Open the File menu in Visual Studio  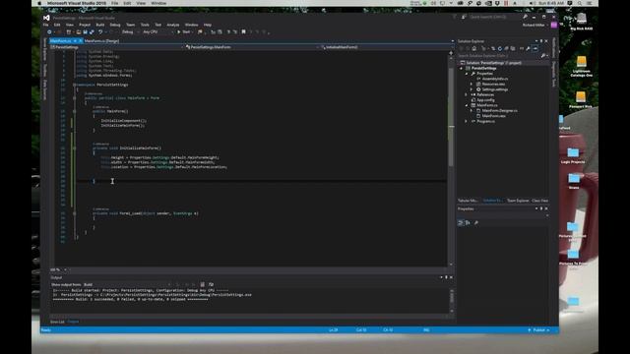click(x=46, y=25)
